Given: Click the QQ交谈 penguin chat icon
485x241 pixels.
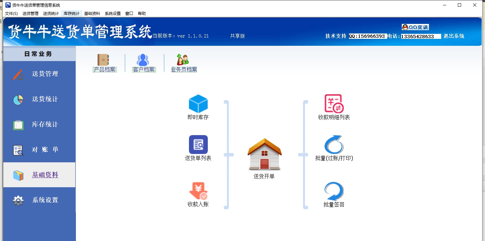Looking at the screenshot, I should coord(415,27).
